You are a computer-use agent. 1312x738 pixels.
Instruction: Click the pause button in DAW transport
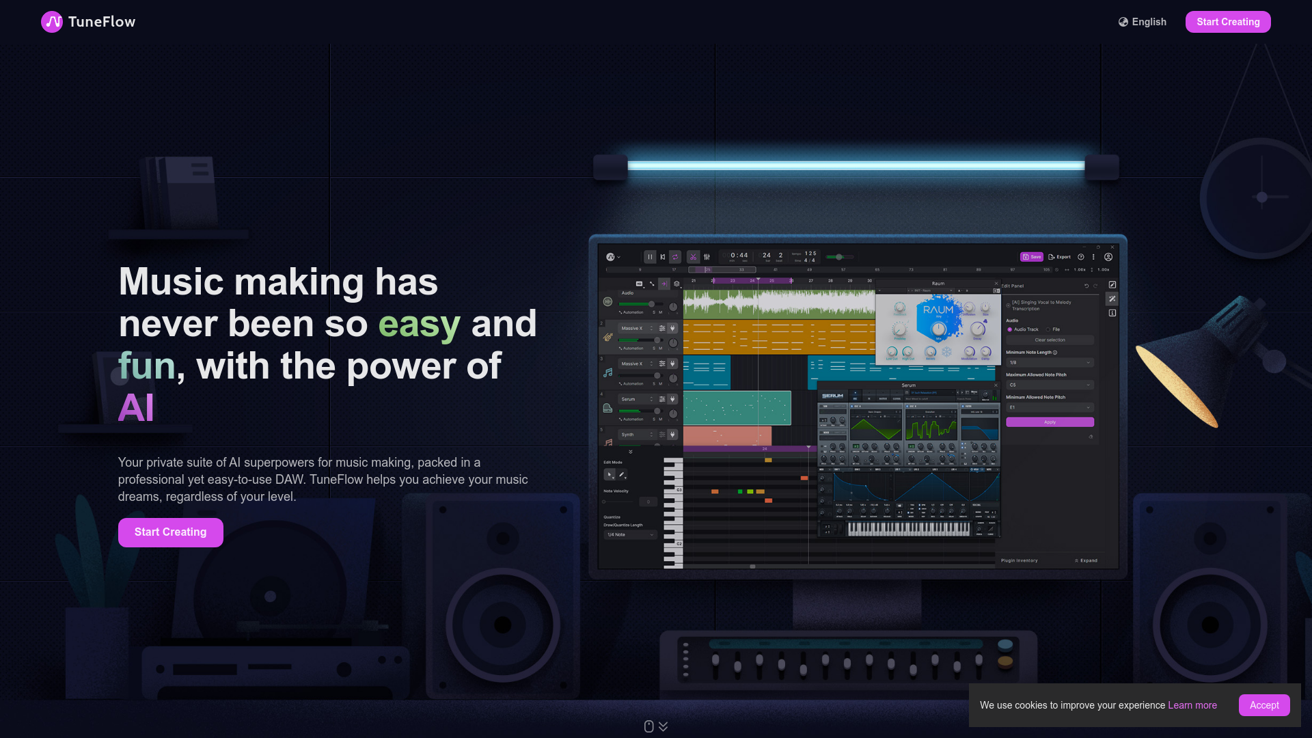650,257
